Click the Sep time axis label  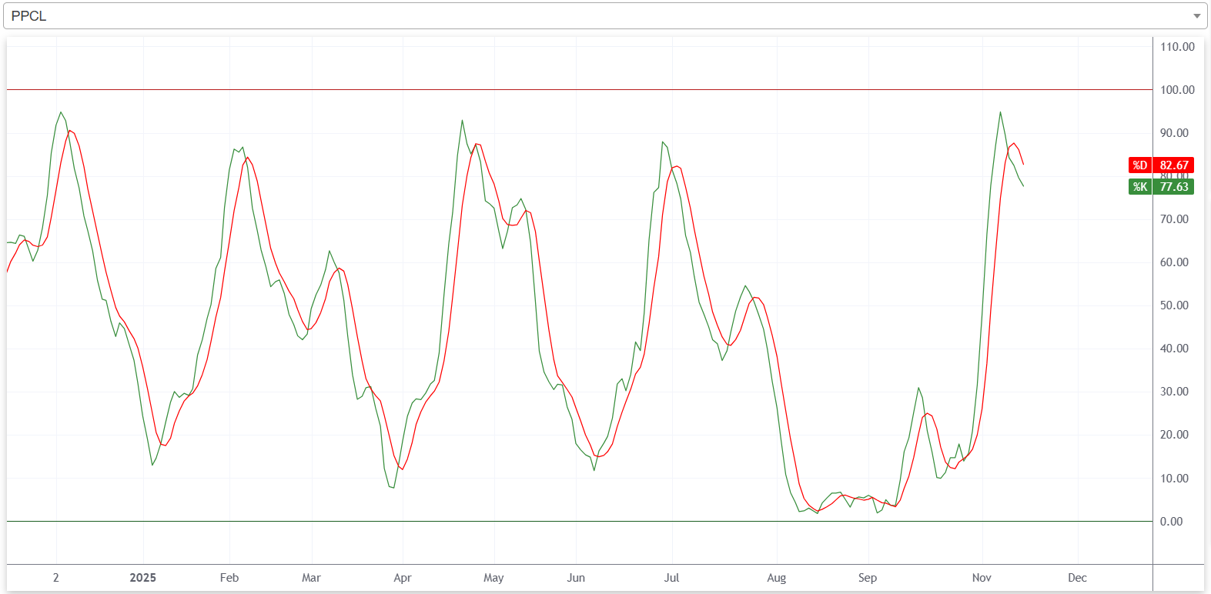(x=868, y=578)
